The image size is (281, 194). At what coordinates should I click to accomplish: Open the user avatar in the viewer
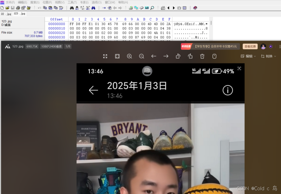click(263, 46)
